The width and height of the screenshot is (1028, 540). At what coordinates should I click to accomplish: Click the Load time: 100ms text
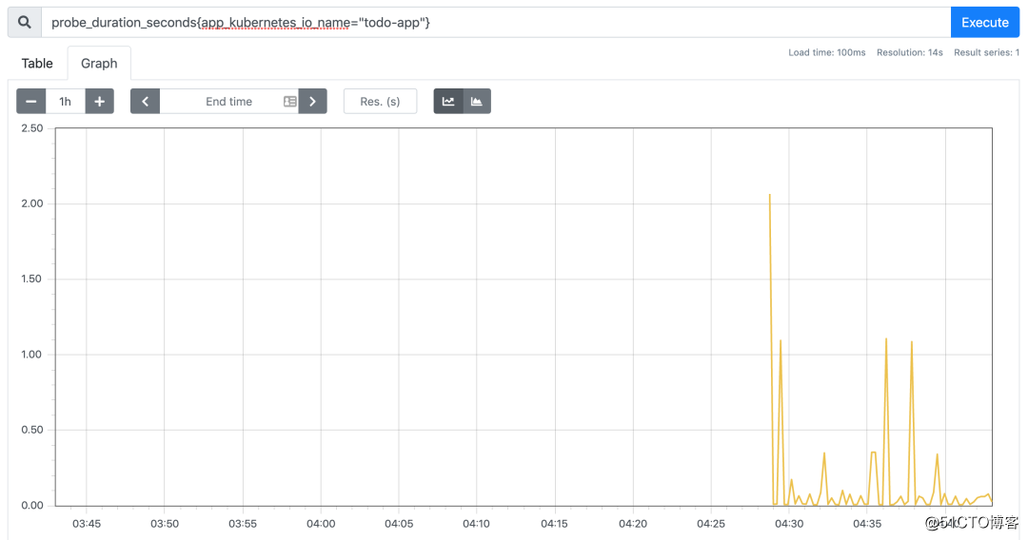point(827,52)
